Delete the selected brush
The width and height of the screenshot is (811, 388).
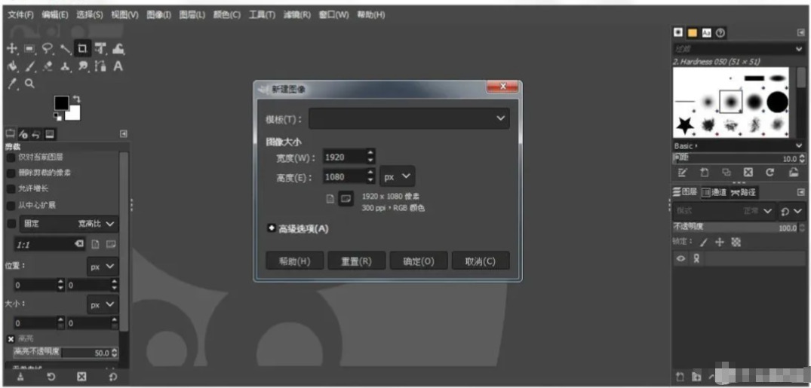click(x=748, y=173)
